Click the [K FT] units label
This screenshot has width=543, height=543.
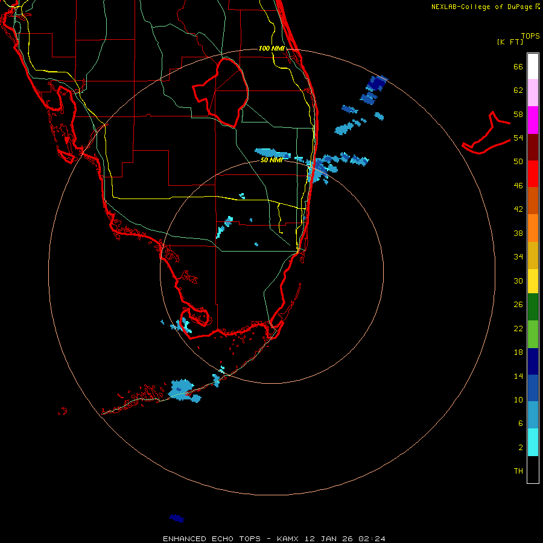510,42
